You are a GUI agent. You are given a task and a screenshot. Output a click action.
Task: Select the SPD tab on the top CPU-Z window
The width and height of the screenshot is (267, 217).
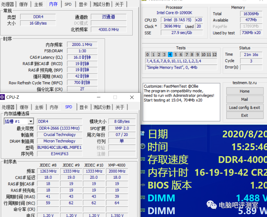click(x=68, y=4)
